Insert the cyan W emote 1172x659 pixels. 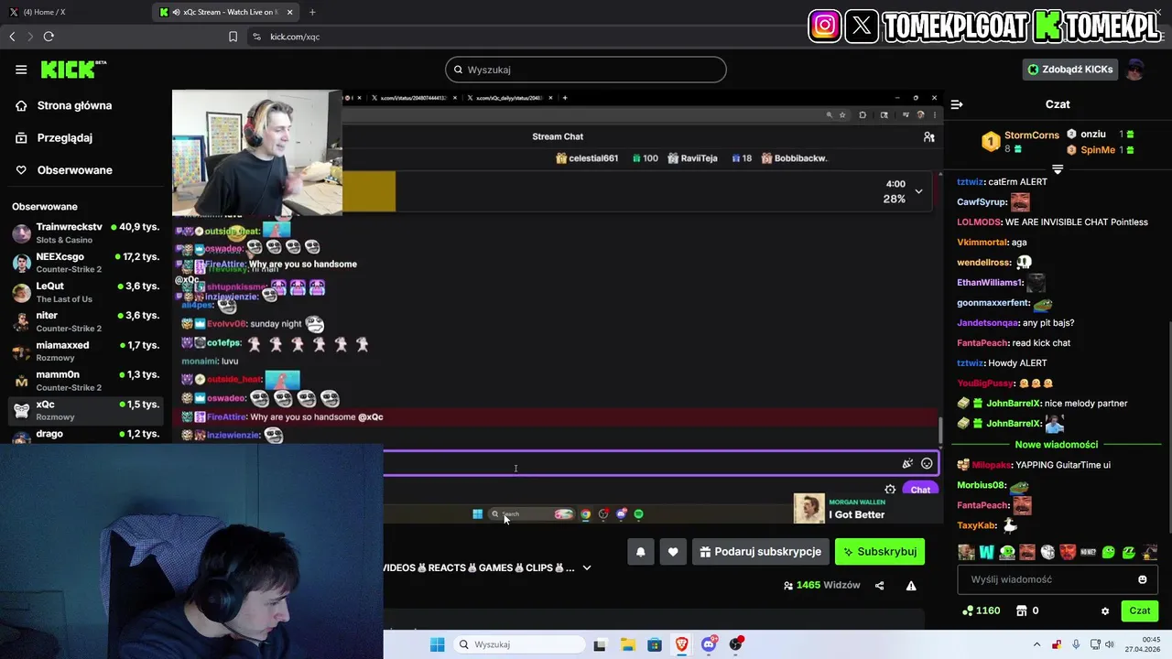986,552
